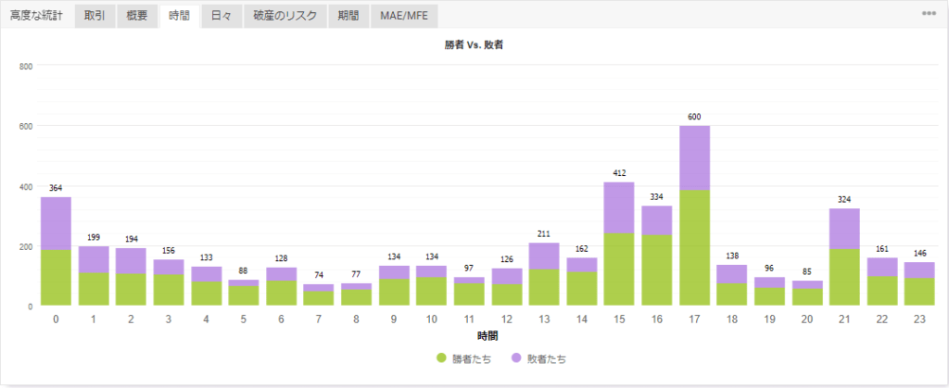The image size is (949, 388).
Task: Click the bar for hour 18
Action: [732, 285]
